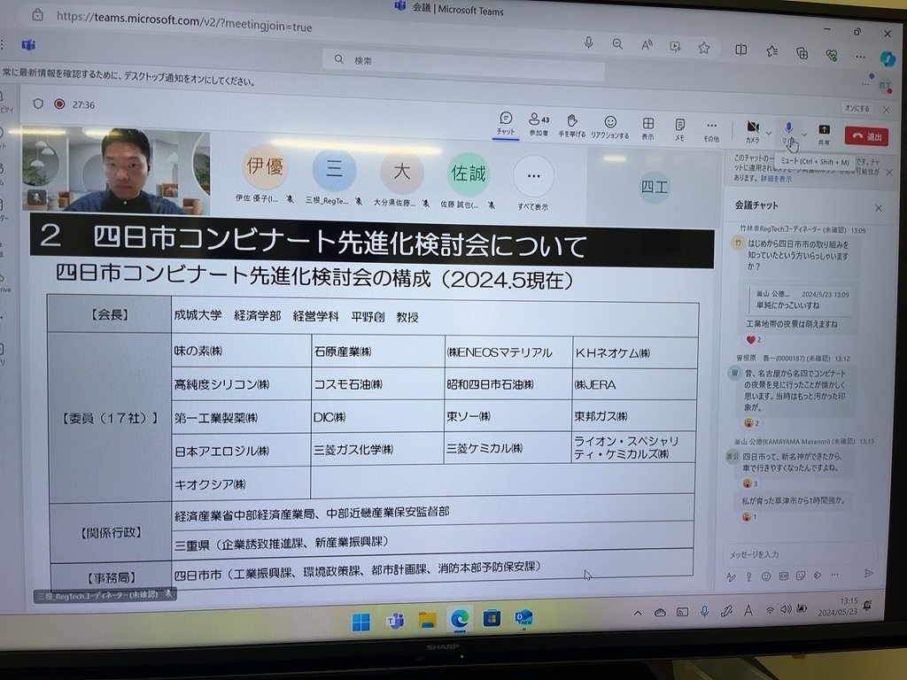Open the Edge favorites list
The width and height of the screenshot is (907, 680).
pos(771,51)
